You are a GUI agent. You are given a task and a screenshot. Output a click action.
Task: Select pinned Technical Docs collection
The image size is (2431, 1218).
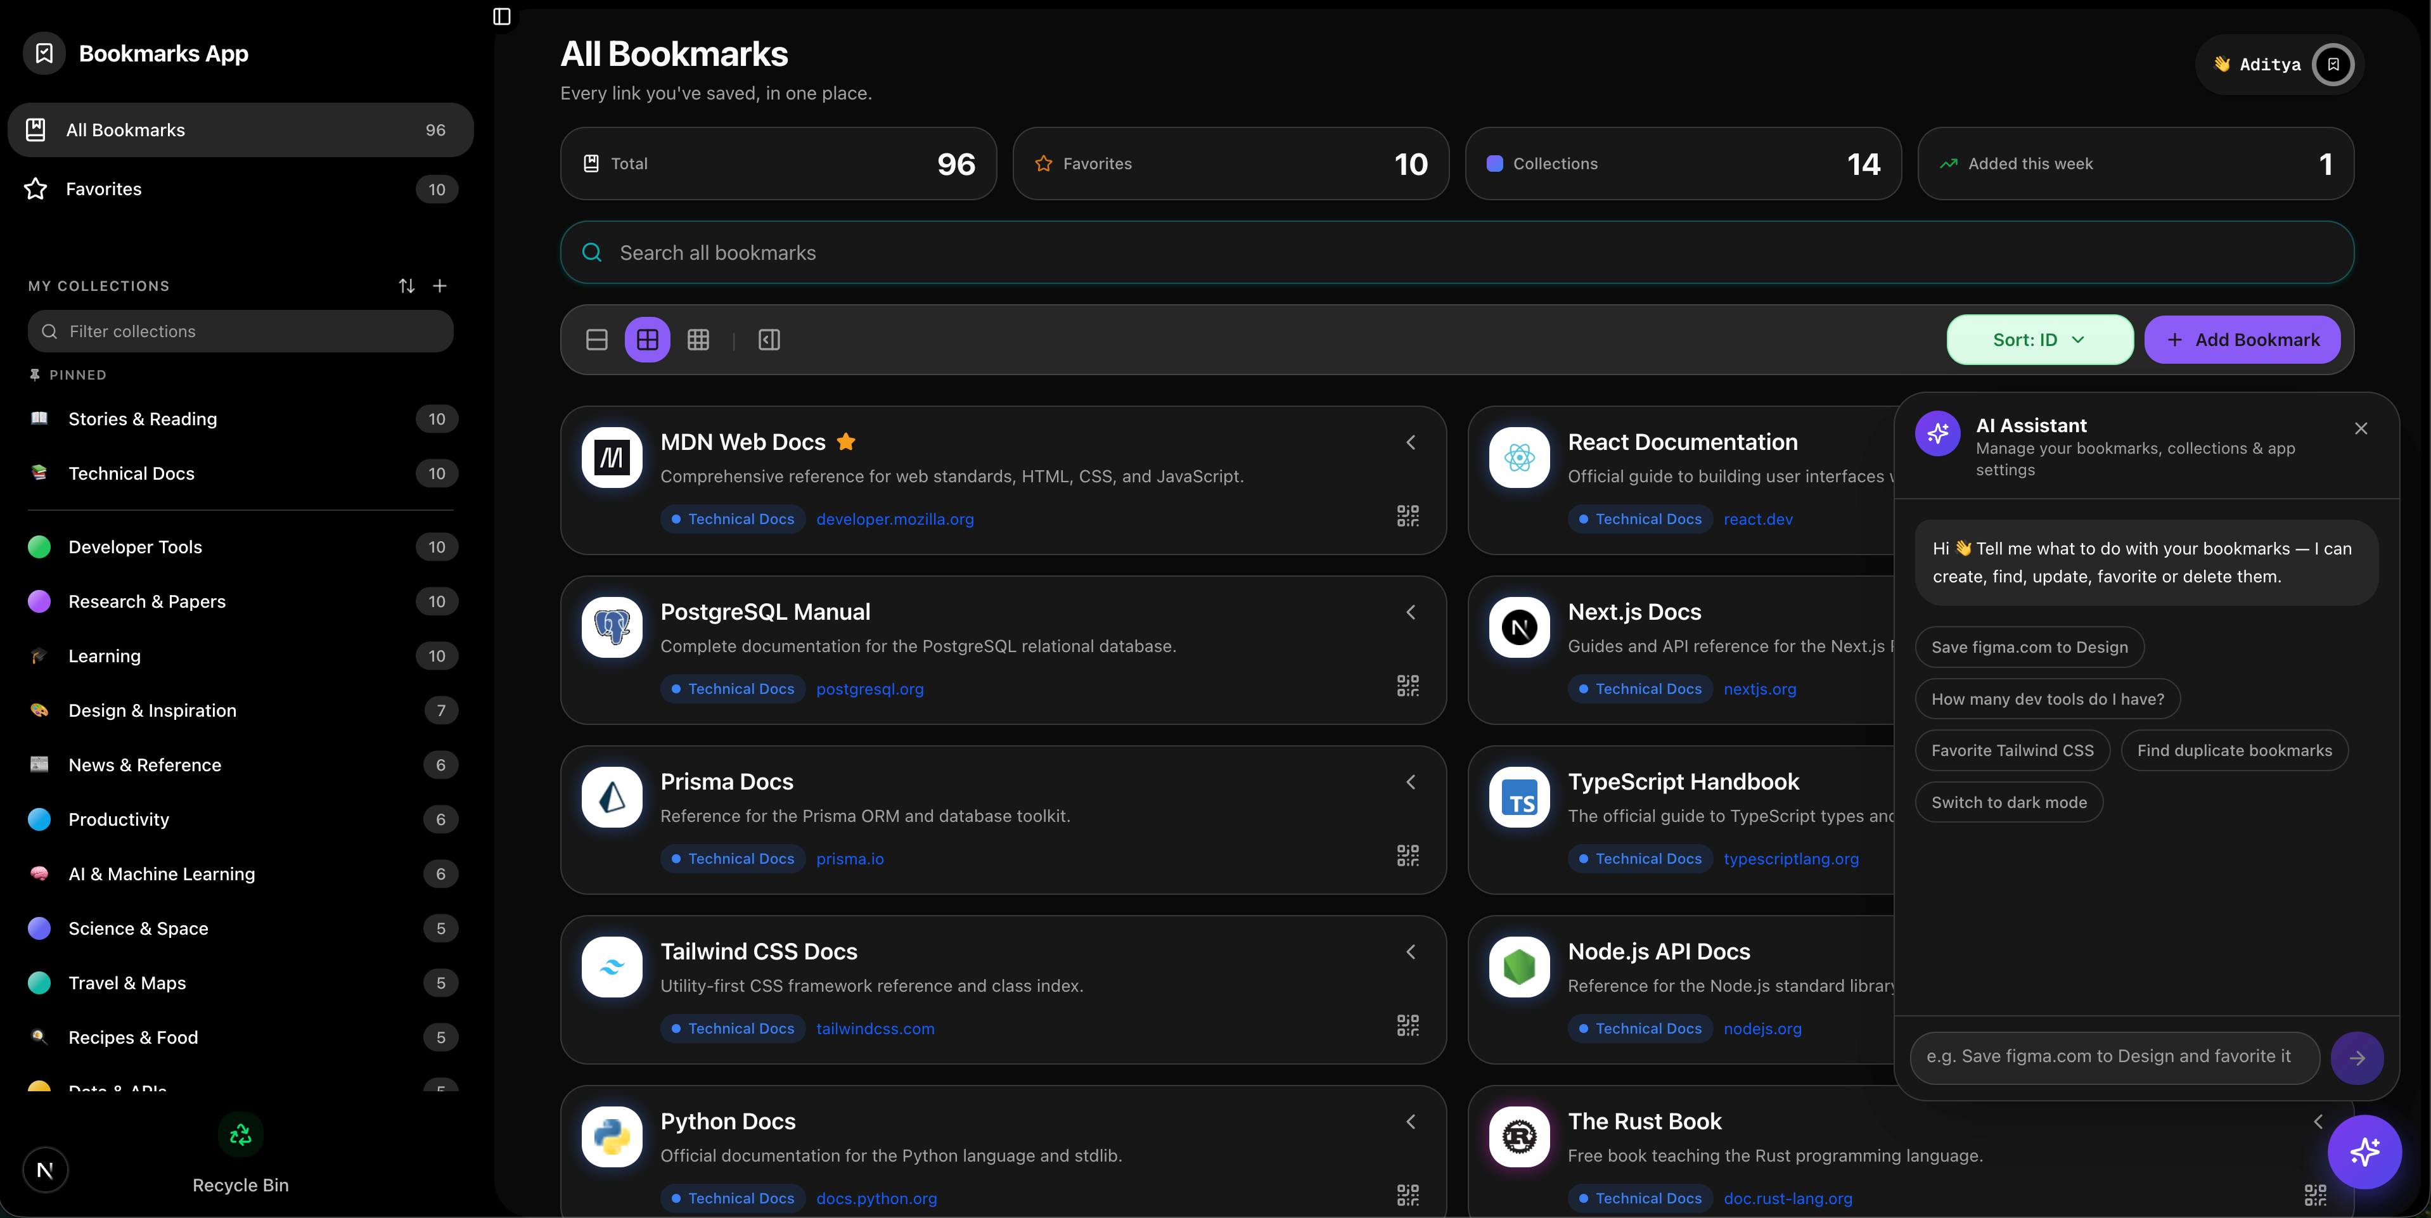point(241,473)
